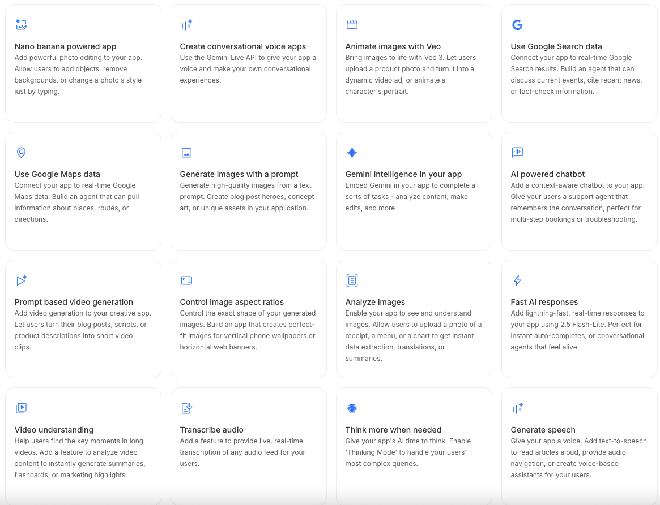Click the Google Maps pin icon

tap(21, 153)
